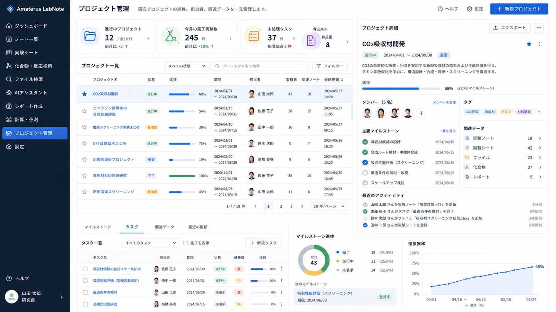Click the milestone donut chart 総計 43

click(314, 260)
